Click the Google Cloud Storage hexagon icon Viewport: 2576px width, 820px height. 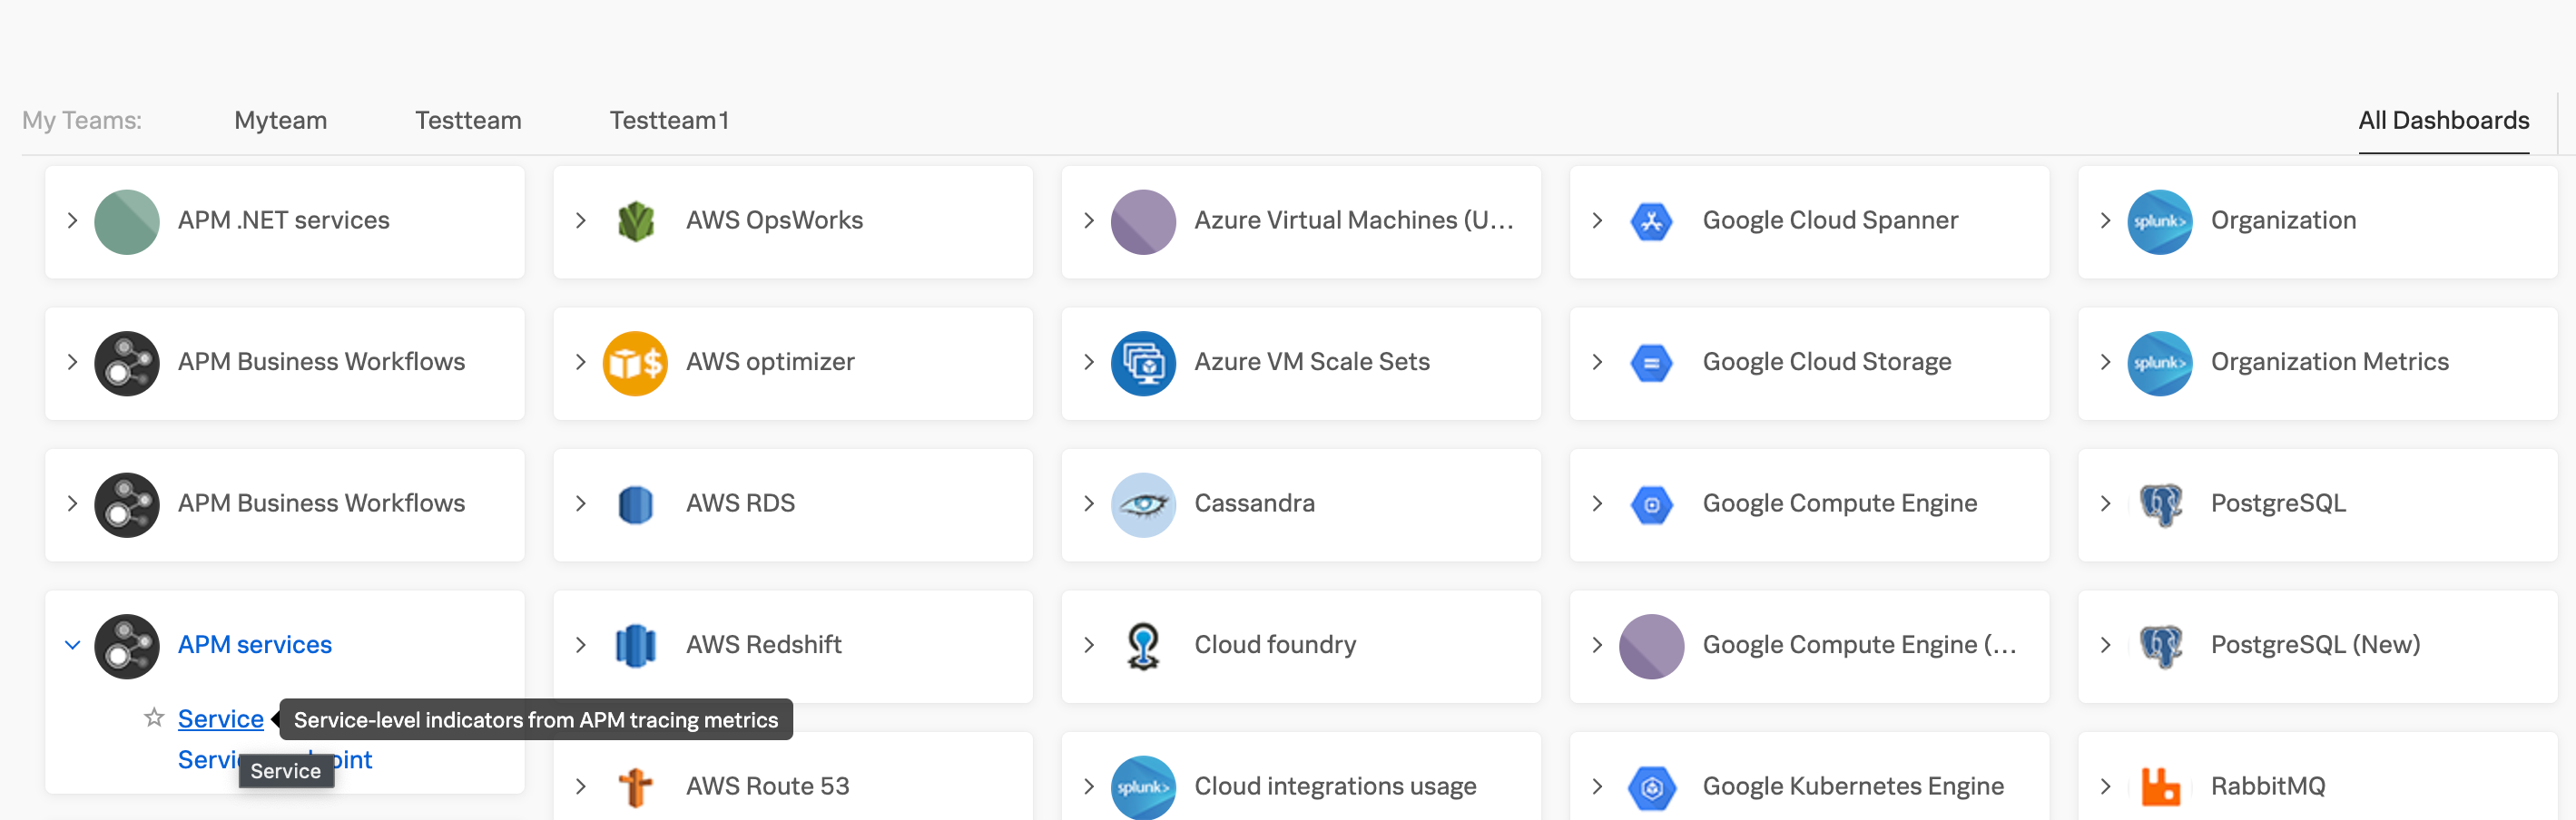coord(1652,363)
